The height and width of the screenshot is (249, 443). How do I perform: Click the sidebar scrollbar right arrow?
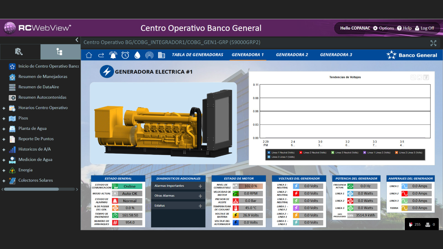(77, 189)
